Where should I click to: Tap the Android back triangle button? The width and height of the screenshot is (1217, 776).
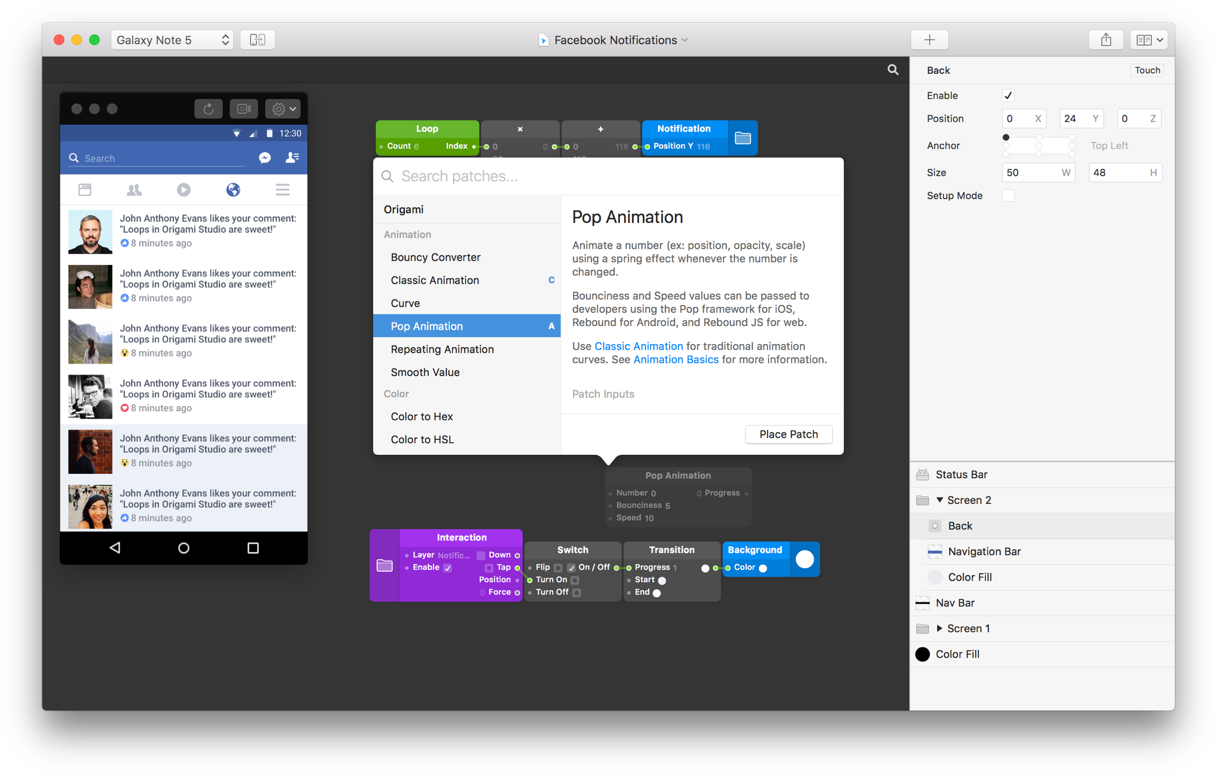click(115, 548)
